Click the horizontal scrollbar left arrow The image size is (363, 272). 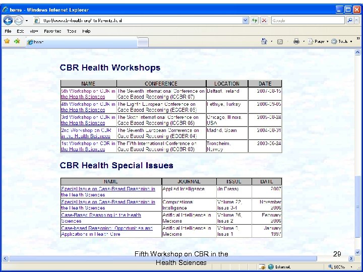pyautogui.click(x=5, y=258)
